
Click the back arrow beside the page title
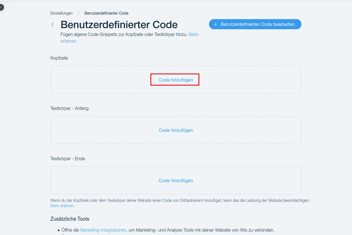pos(53,25)
